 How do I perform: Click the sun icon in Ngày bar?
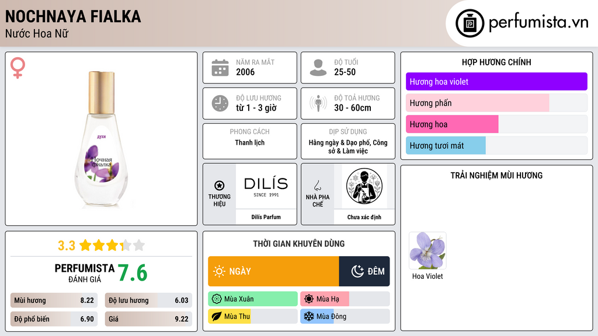(219, 271)
